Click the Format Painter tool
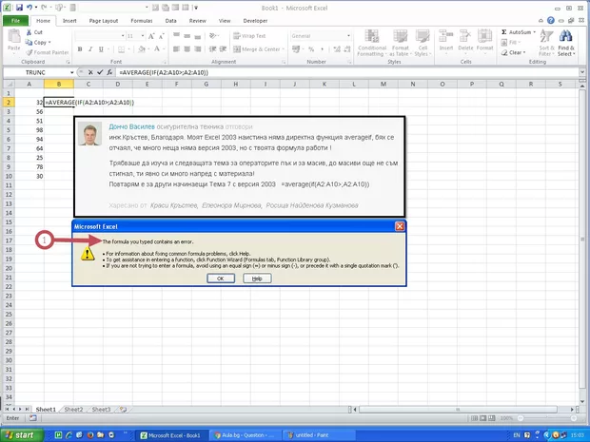This screenshot has height=442, width=590. point(46,52)
